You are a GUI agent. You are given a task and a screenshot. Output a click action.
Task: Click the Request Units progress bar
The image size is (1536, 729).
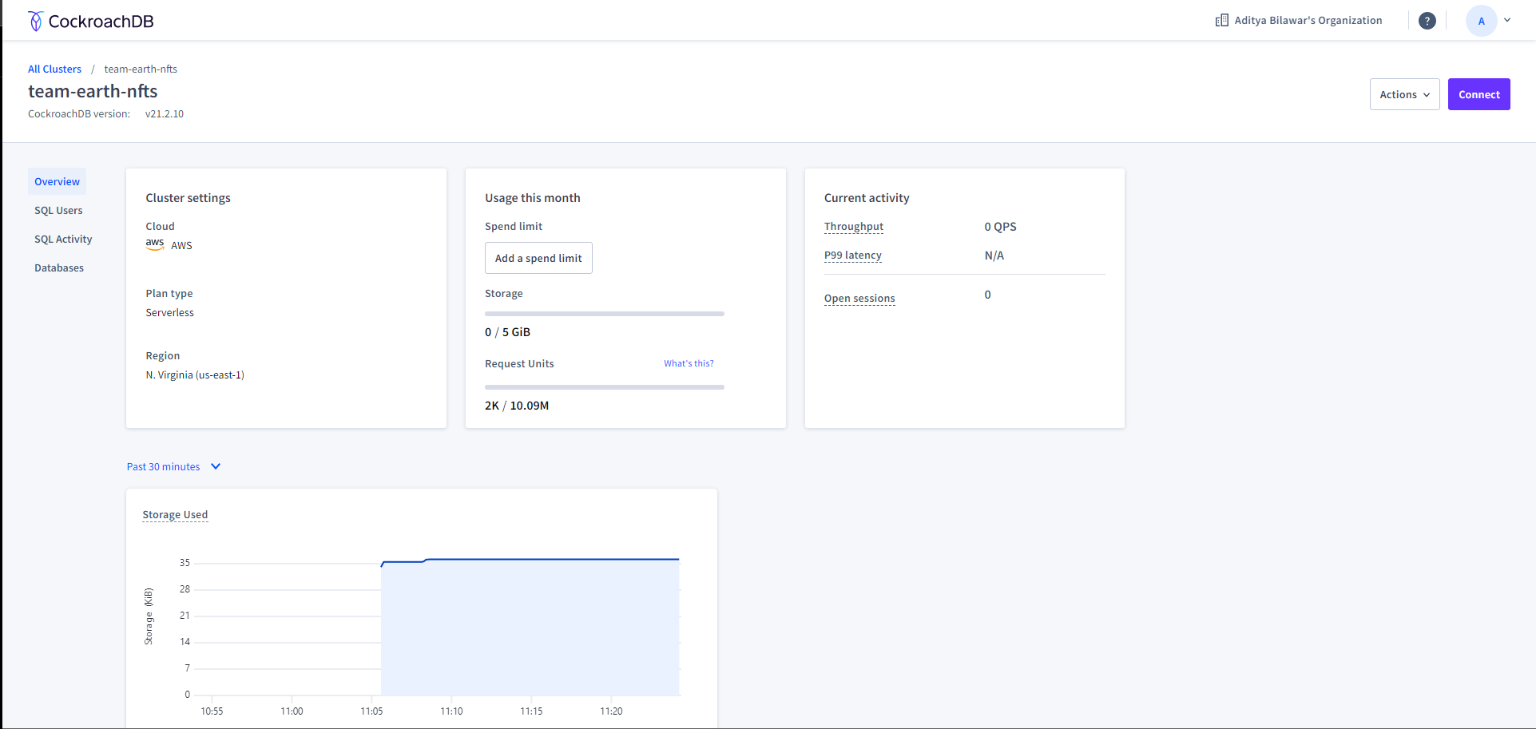coord(605,387)
